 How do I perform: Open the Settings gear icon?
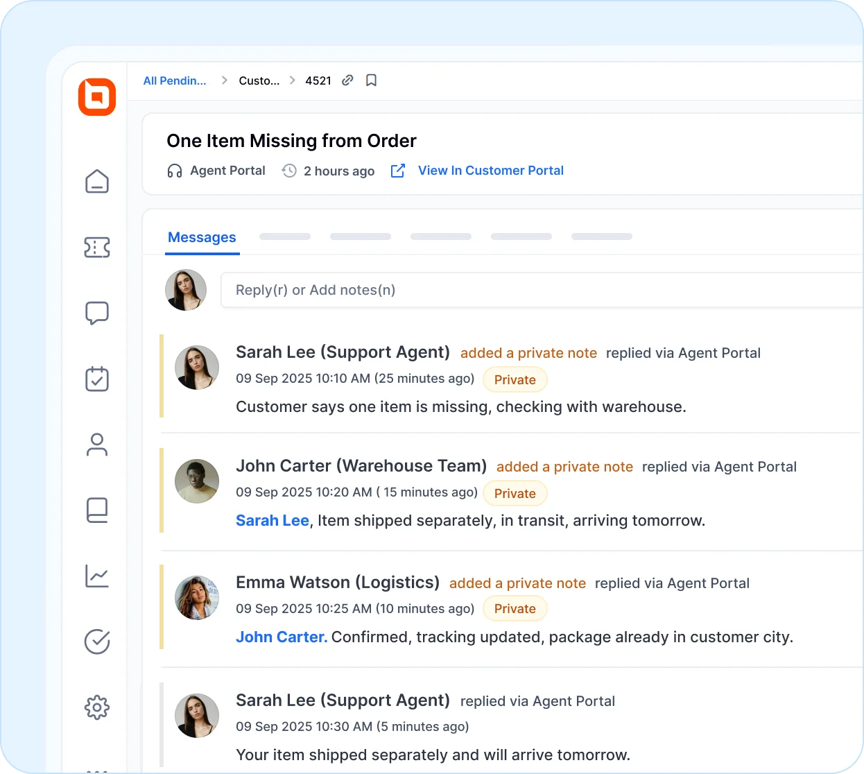click(97, 707)
